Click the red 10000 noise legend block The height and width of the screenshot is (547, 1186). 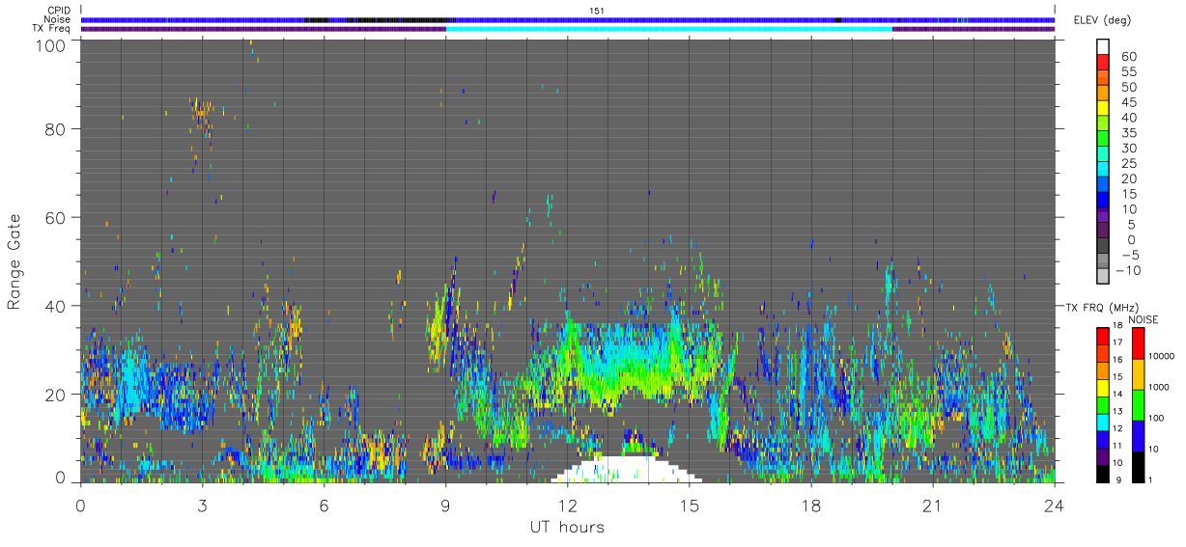click(1137, 342)
